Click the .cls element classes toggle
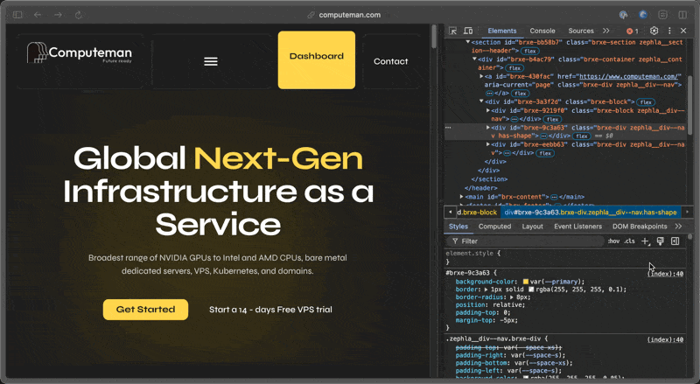Screen dimensions: 700x384 [x=629, y=241]
